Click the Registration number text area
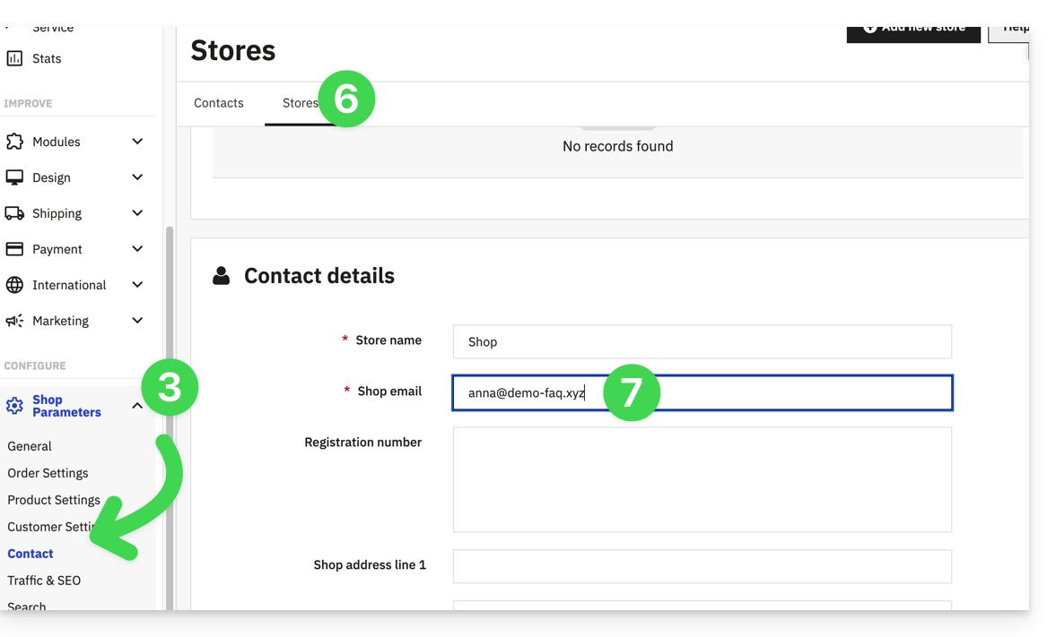1056x637 pixels. [702, 479]
